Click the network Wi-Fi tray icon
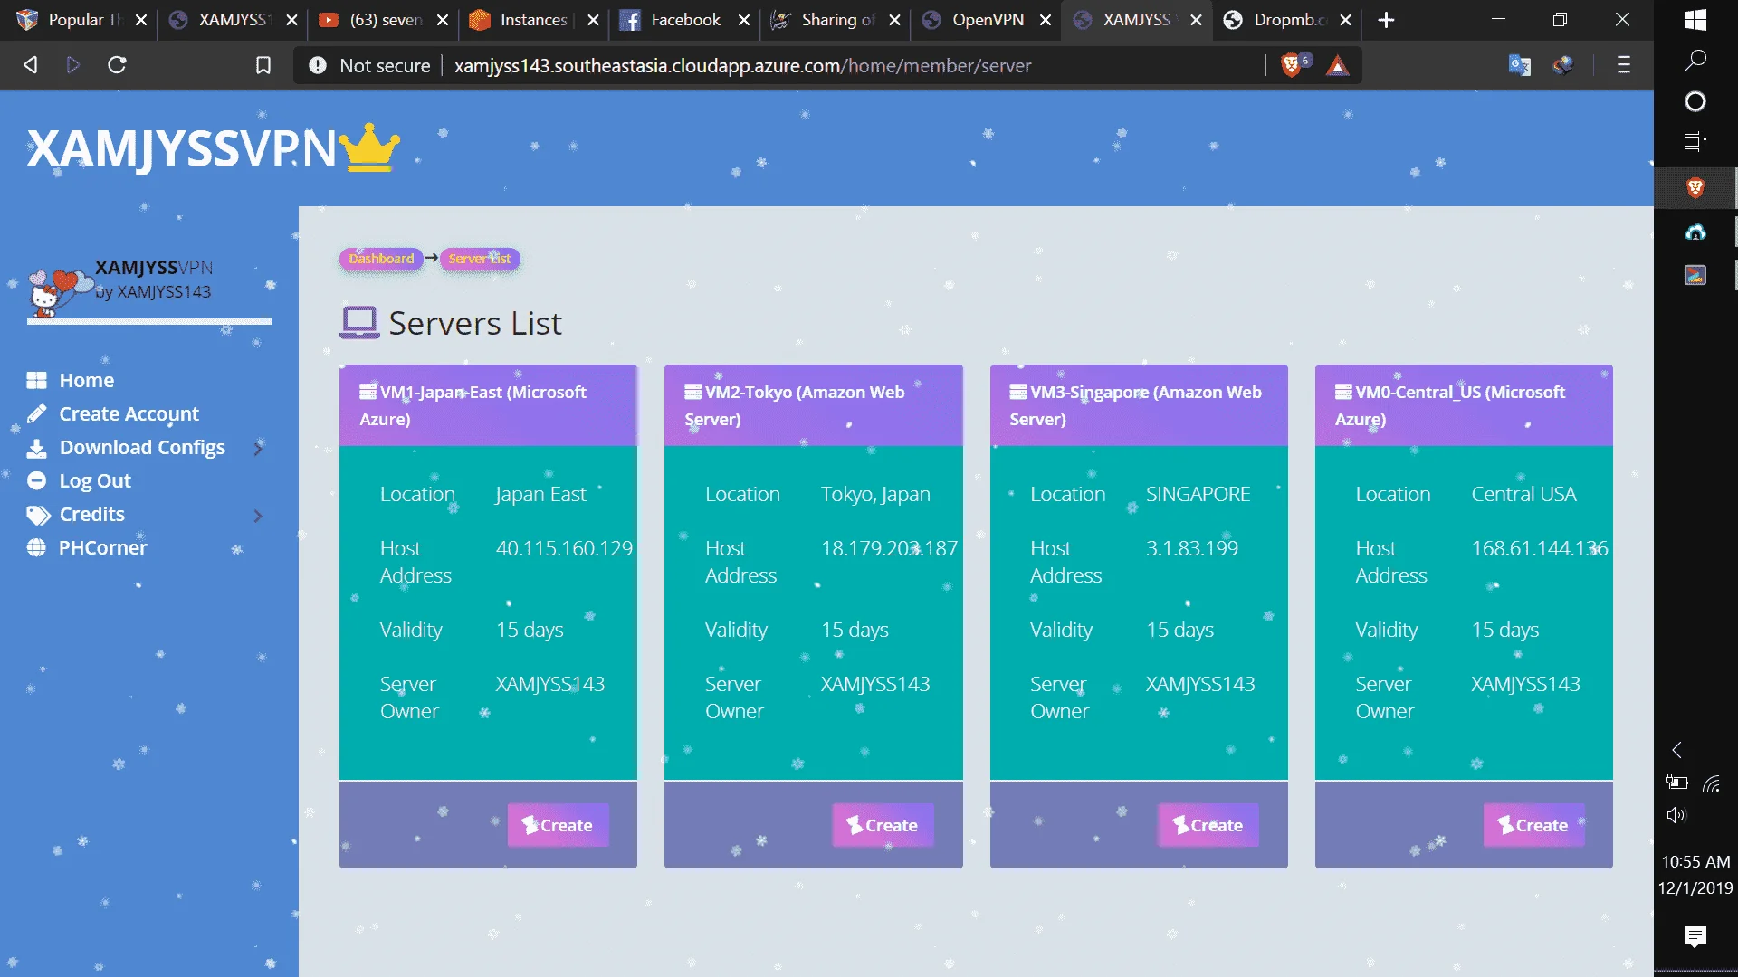 1711,783
